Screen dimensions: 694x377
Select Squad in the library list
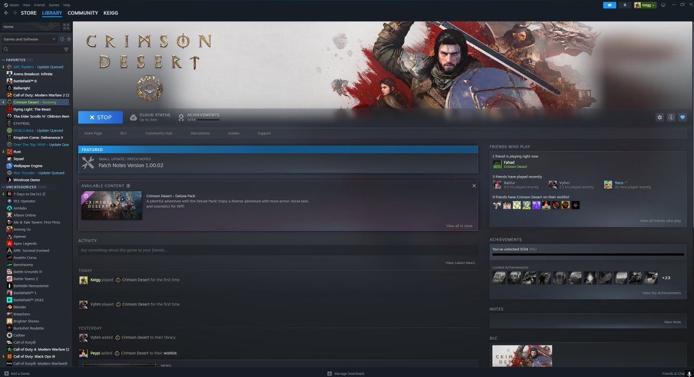[x=19, y=158]
